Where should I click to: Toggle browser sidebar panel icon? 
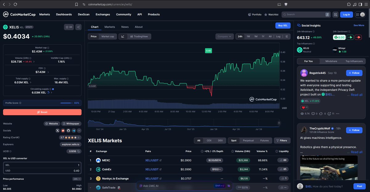click(360, 5)
